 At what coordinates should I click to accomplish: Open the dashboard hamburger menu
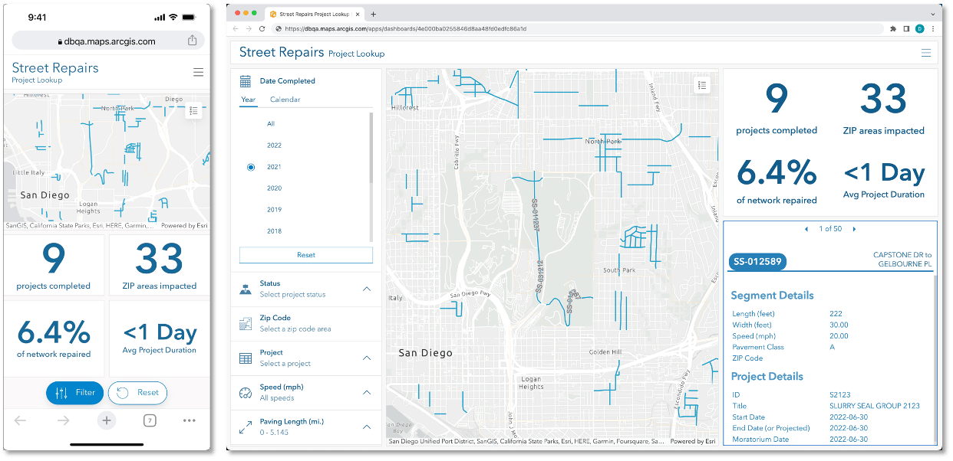click(926, 53)
